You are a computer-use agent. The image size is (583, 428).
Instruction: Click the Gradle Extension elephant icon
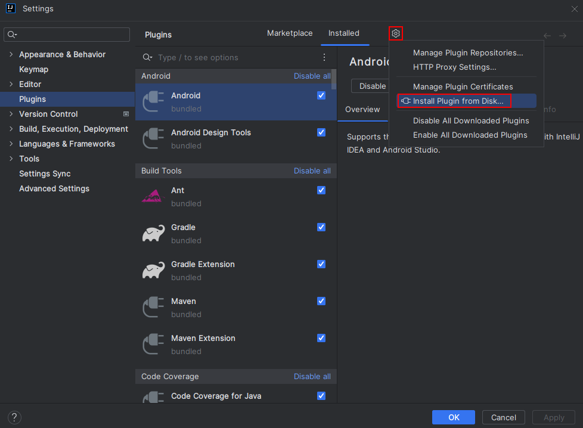click(153, 271)
